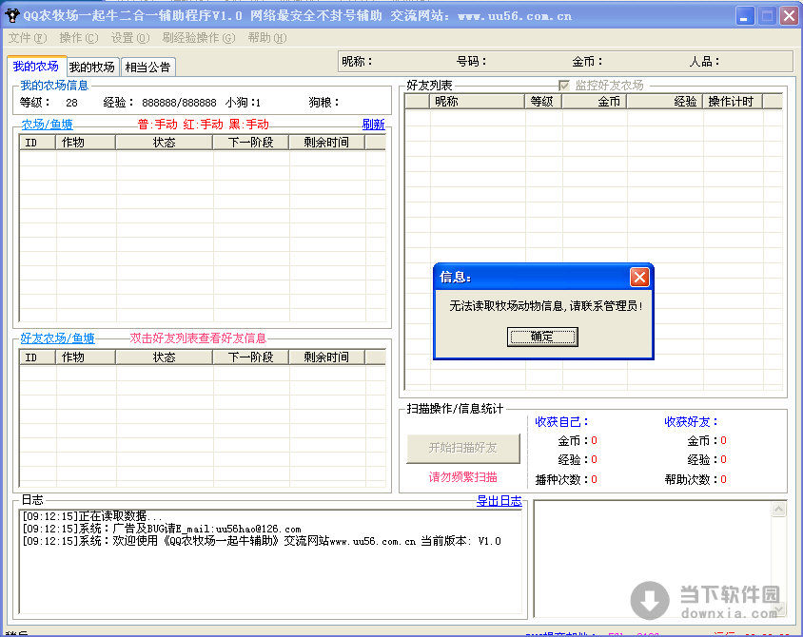Viewport: 803px width, 637px height.
Task: Click the app cow icon in the title bar
Action: (x=11, y=15)
